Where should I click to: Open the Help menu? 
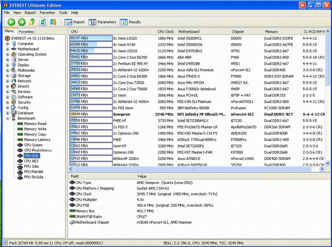(75, 13)
